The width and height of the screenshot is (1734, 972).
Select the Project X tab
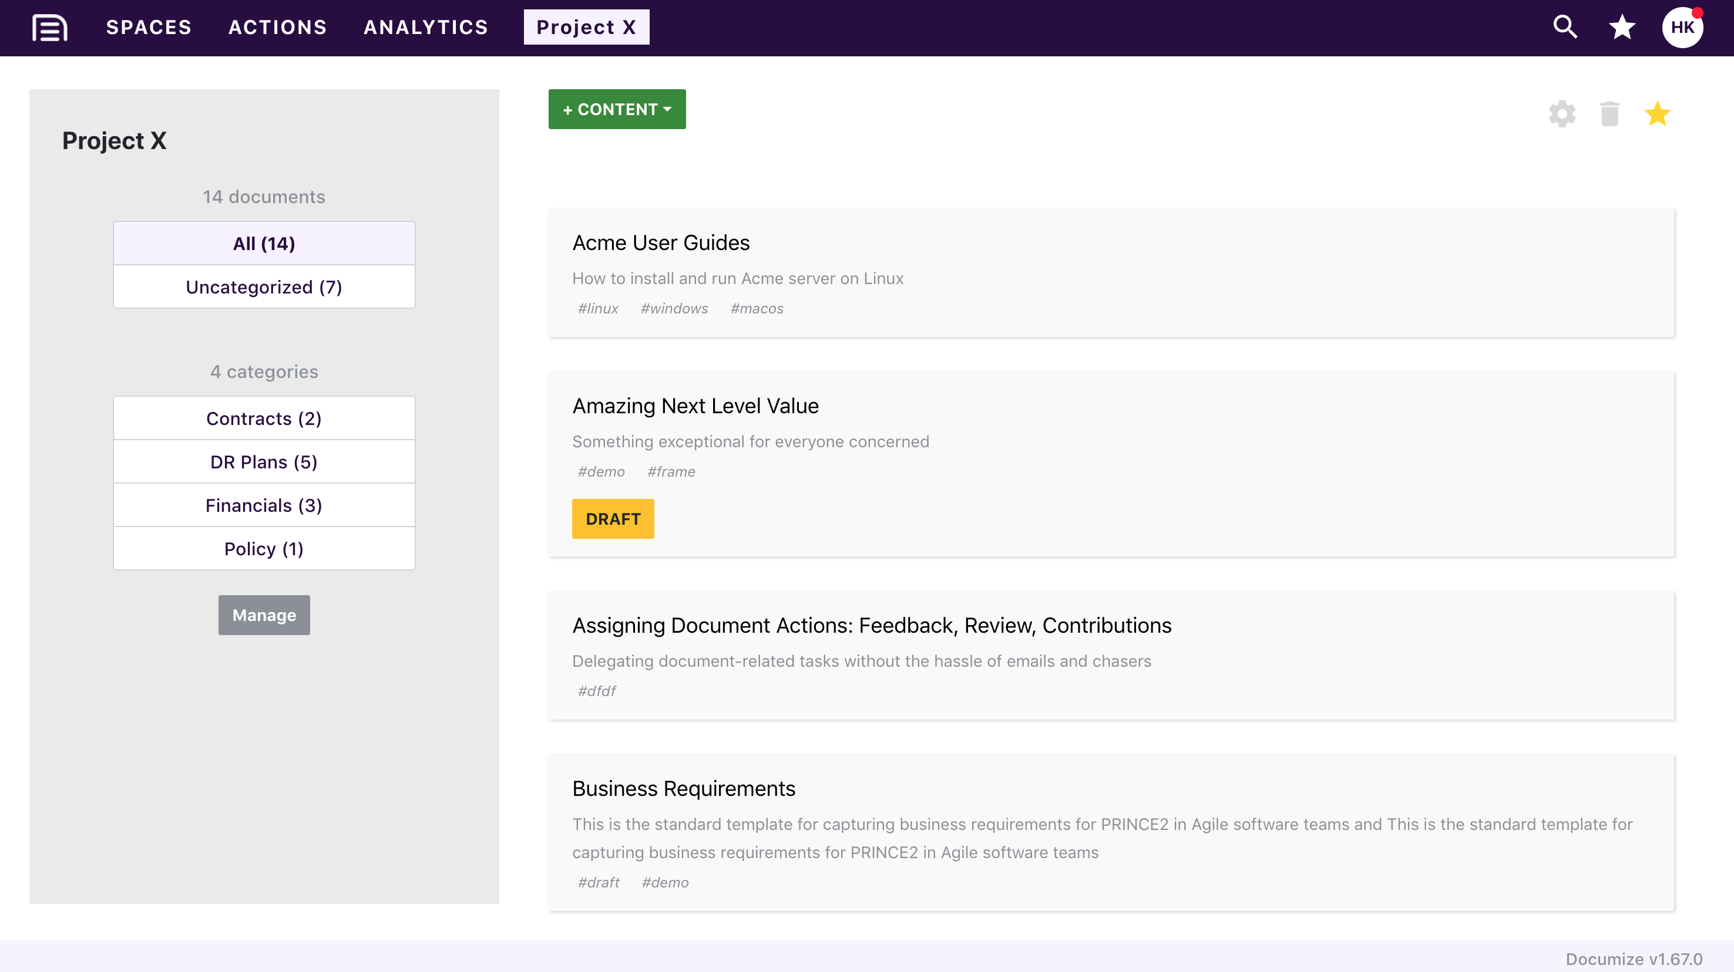(x=586, y=28)
